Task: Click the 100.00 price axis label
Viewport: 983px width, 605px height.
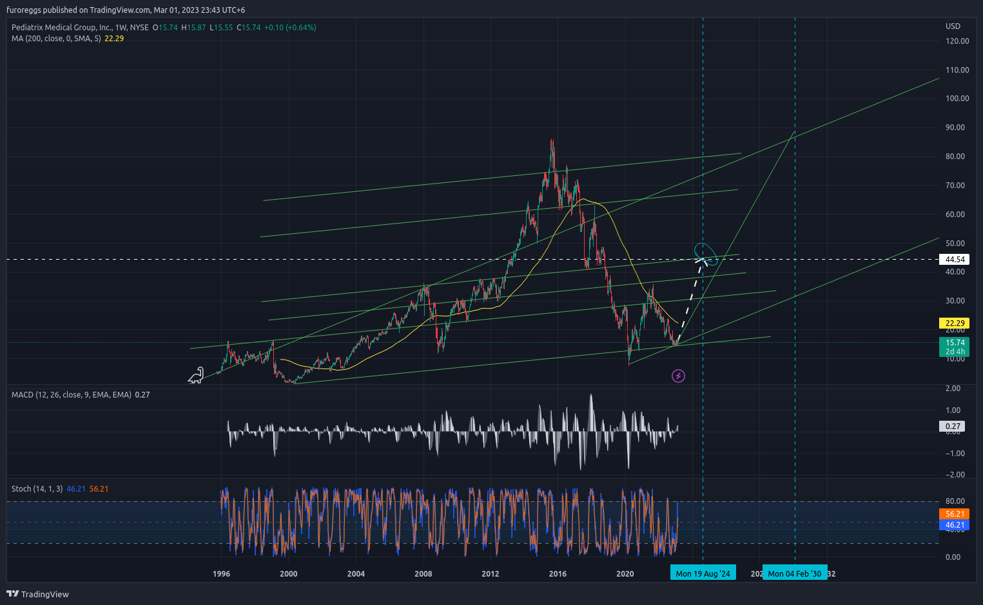Action: coord(957,99)
